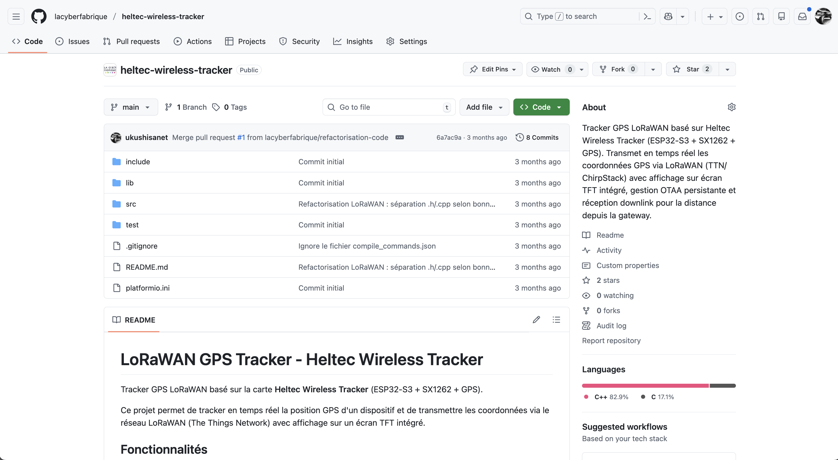This screenshot has height=460, width=838.
Task: Open the main branch selector
Action: 130,107
